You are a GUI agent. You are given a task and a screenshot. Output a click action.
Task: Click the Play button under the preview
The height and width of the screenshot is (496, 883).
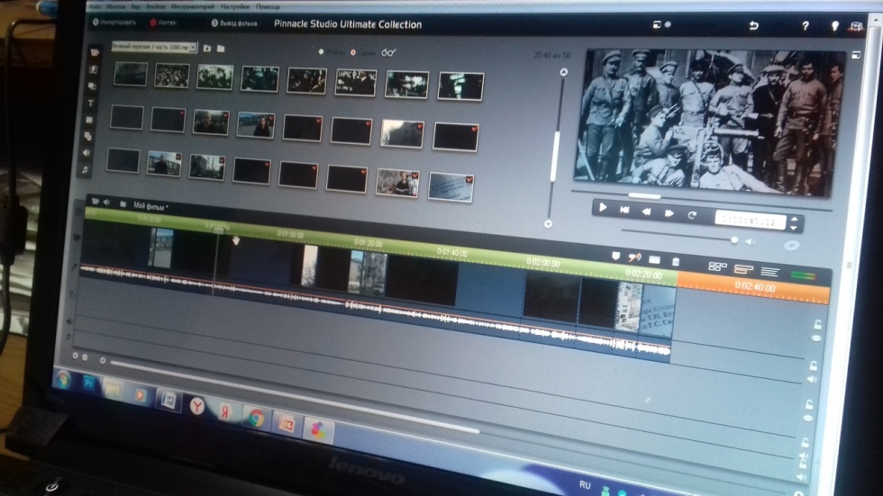click(x=603, y=209)
